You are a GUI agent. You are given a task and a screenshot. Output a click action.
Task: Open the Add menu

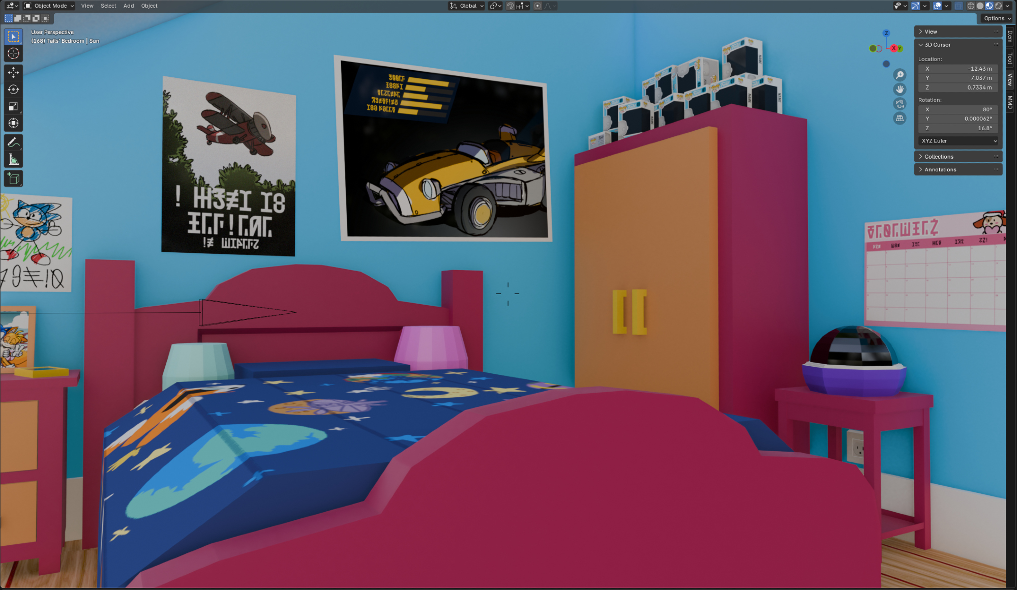[x=129, y=6]
